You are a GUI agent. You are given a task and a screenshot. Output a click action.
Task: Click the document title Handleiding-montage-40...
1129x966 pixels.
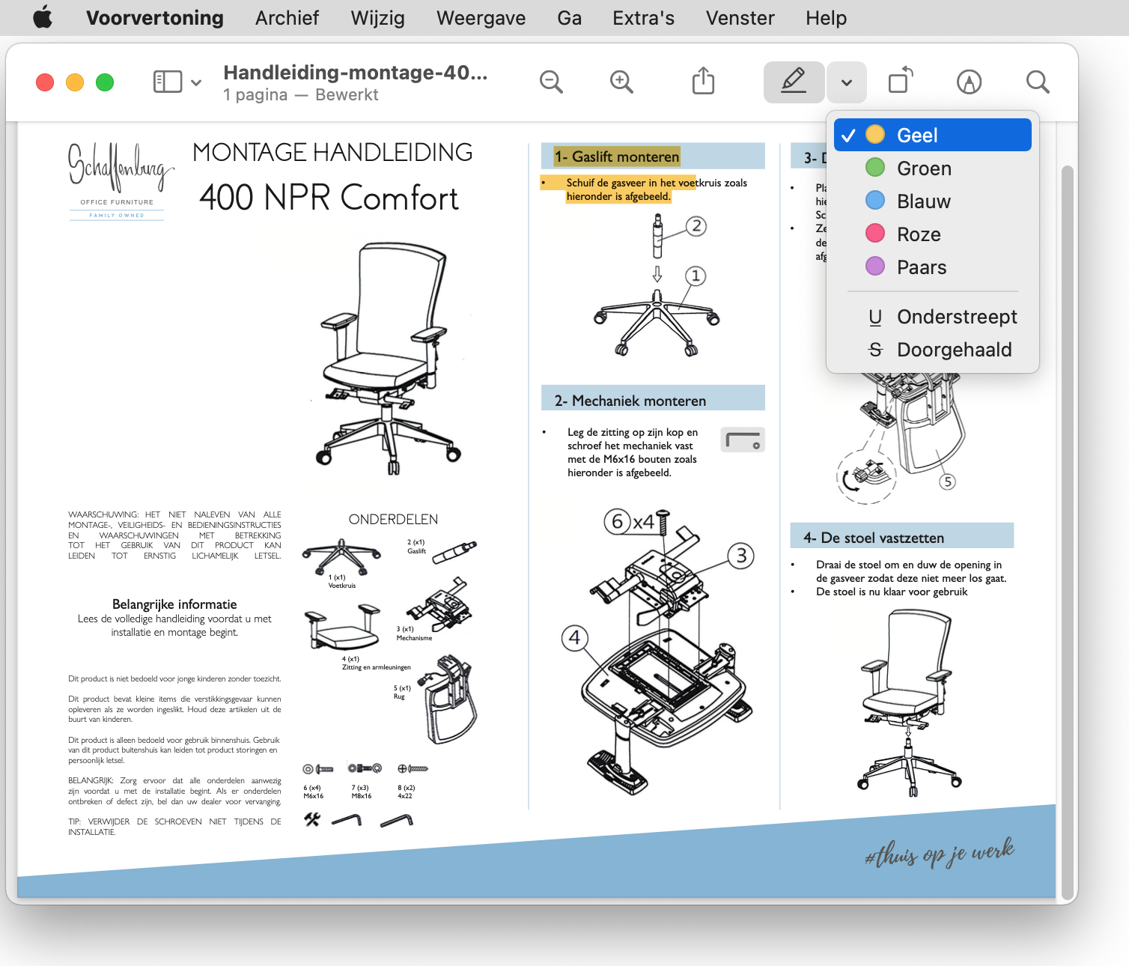pyautogui.click(x=355, y=72)
